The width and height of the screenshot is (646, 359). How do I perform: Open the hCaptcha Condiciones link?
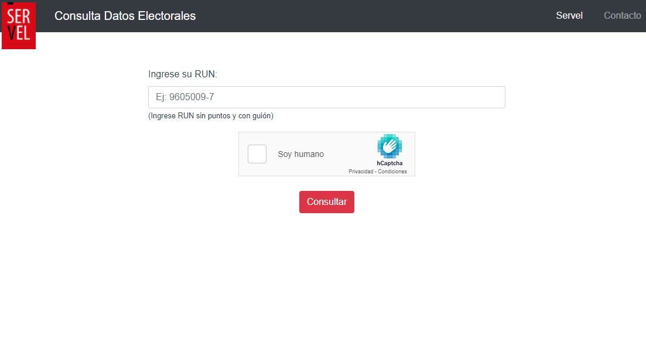coord(392,172)
